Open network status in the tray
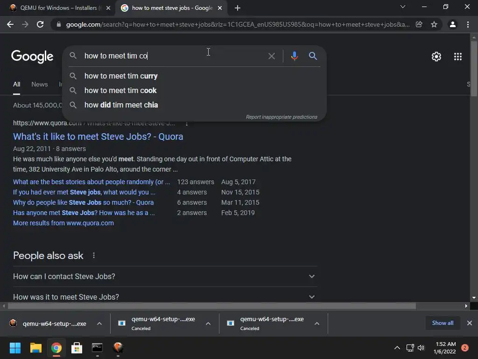The width and height of the screenshot is (478, 359). click(x=410, y=348)
